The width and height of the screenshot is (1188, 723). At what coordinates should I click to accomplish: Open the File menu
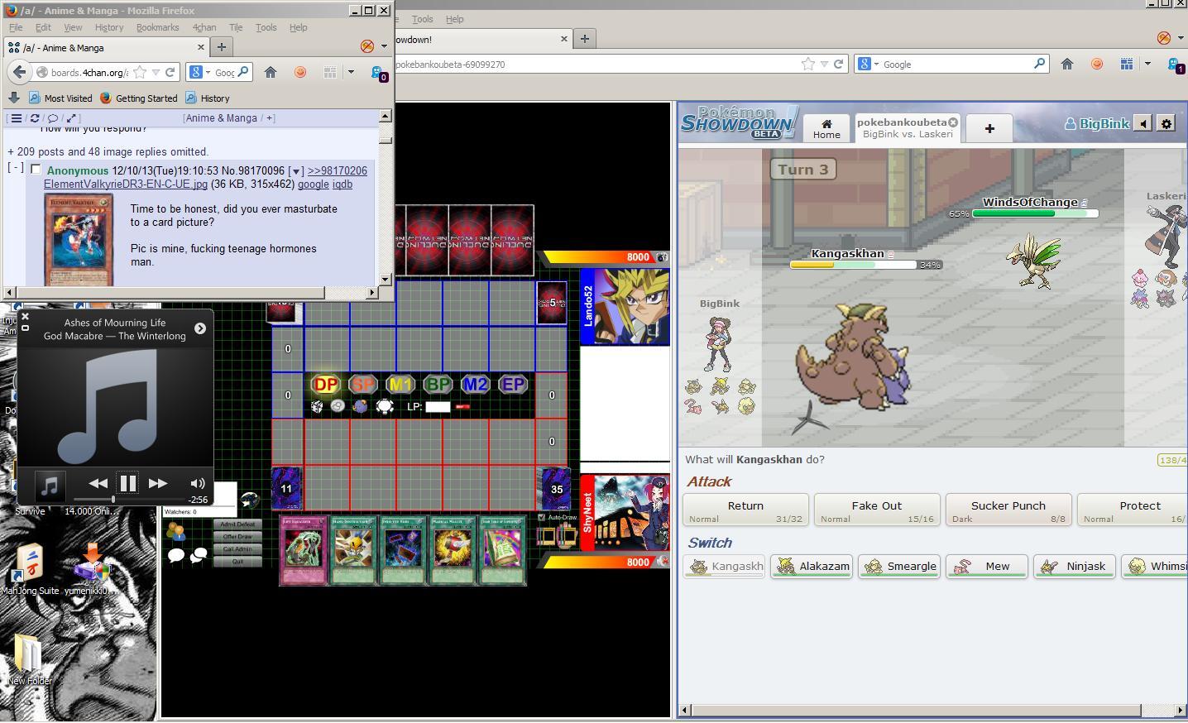tap(16, 27)
